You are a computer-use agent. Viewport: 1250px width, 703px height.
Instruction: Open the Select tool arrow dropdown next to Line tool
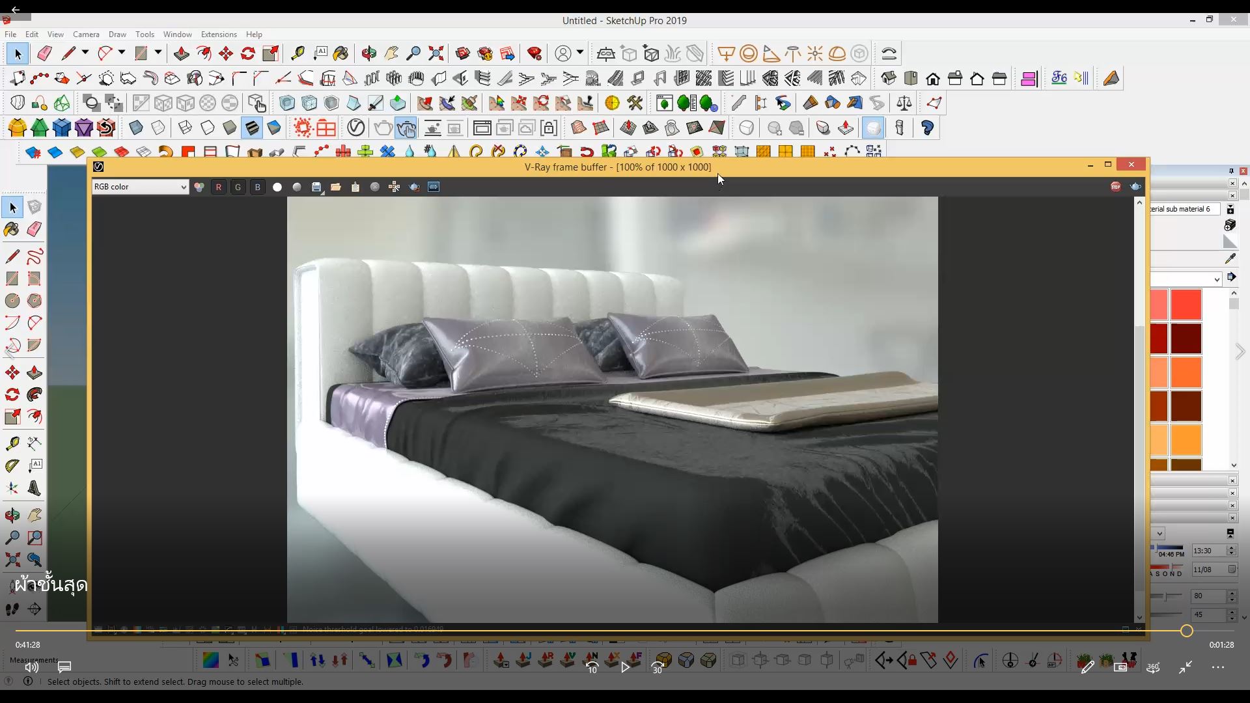[85, 52]
